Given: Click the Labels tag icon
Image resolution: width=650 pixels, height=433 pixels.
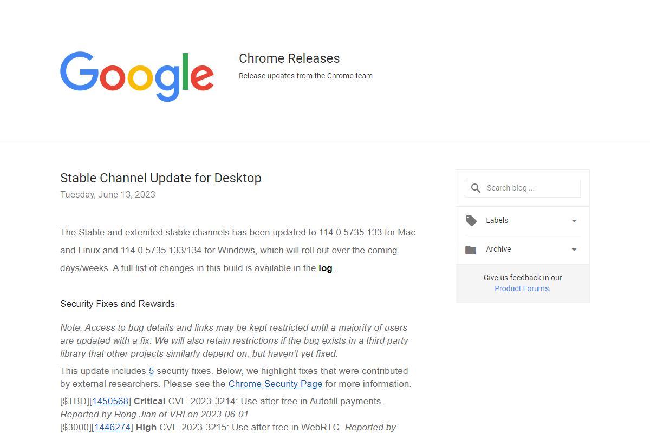Looking at the screenshot, I should 471,220.
